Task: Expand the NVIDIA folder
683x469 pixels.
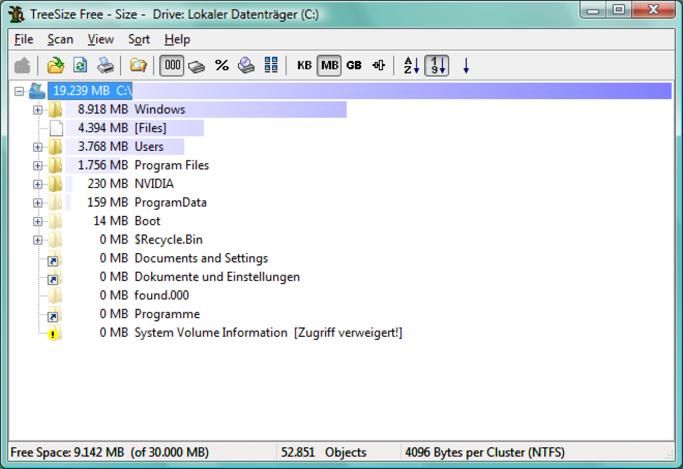Action: tap(37, 184)
